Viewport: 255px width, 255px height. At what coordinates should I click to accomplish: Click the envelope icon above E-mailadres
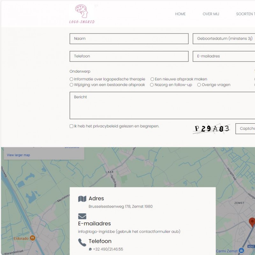[82, 216]
